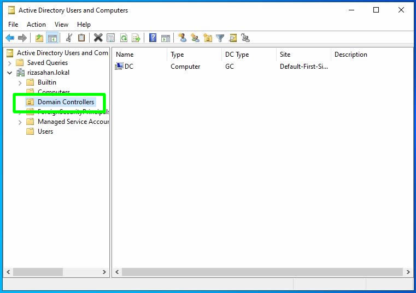The width and height of the screenshot is (416, 293).
Task: Create a new user with toolbar icon
Action: (x=183, y=38)
